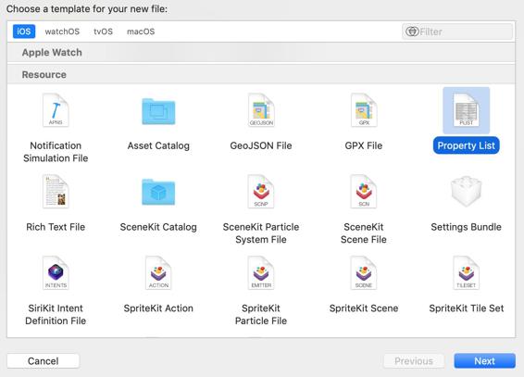
Task: Choose the Asset Catalog folder icon
Action: [x=158, y=111]
